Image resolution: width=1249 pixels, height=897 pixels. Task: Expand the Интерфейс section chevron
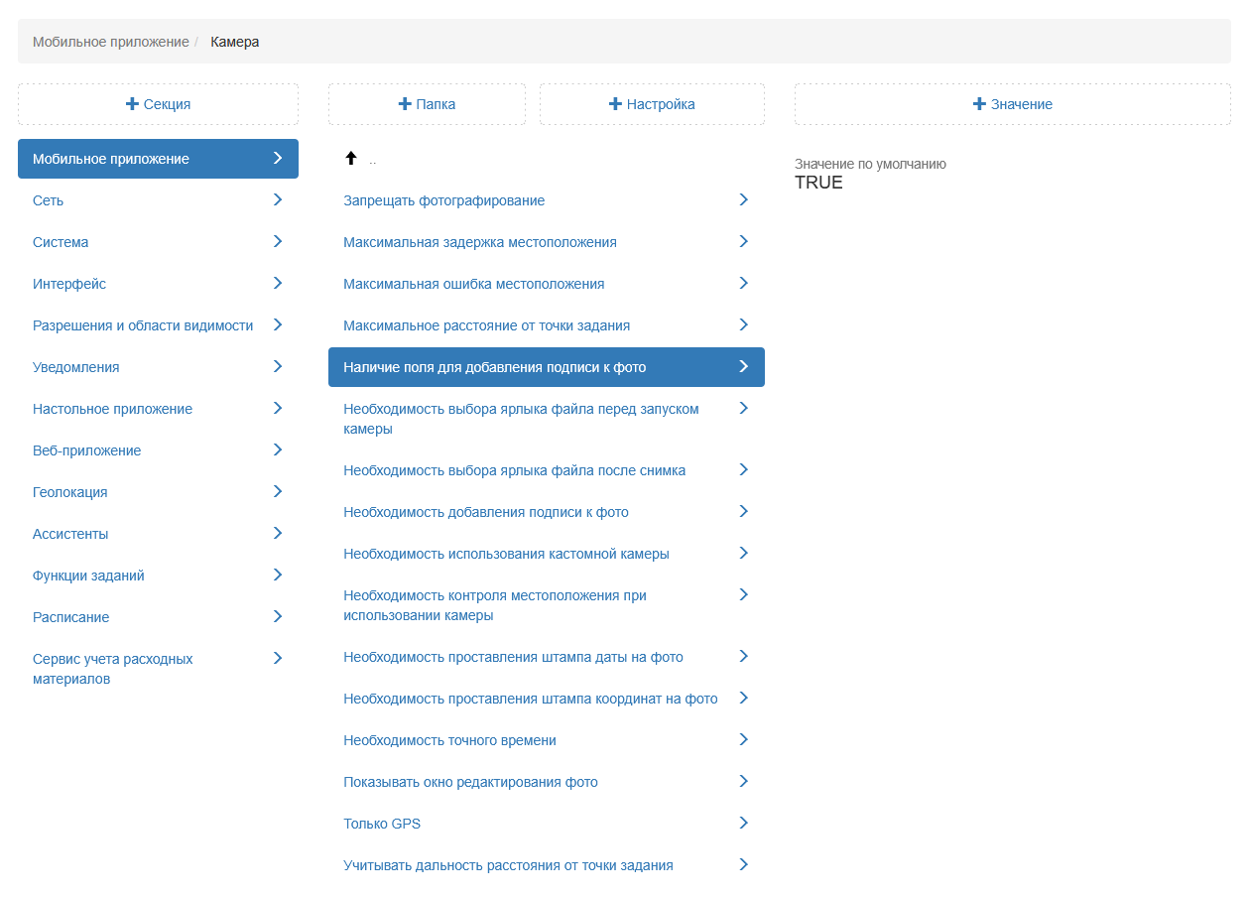[x=278, y=283]
